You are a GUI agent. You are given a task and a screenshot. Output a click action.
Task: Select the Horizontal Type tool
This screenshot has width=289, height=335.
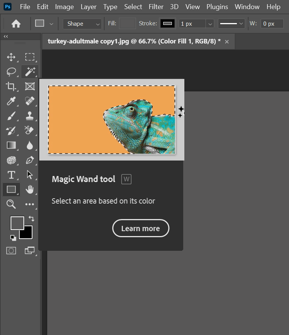coord(11,175)
